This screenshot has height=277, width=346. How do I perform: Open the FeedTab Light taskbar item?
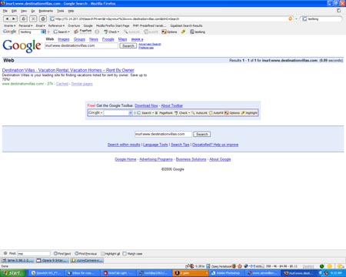point(118,273)
